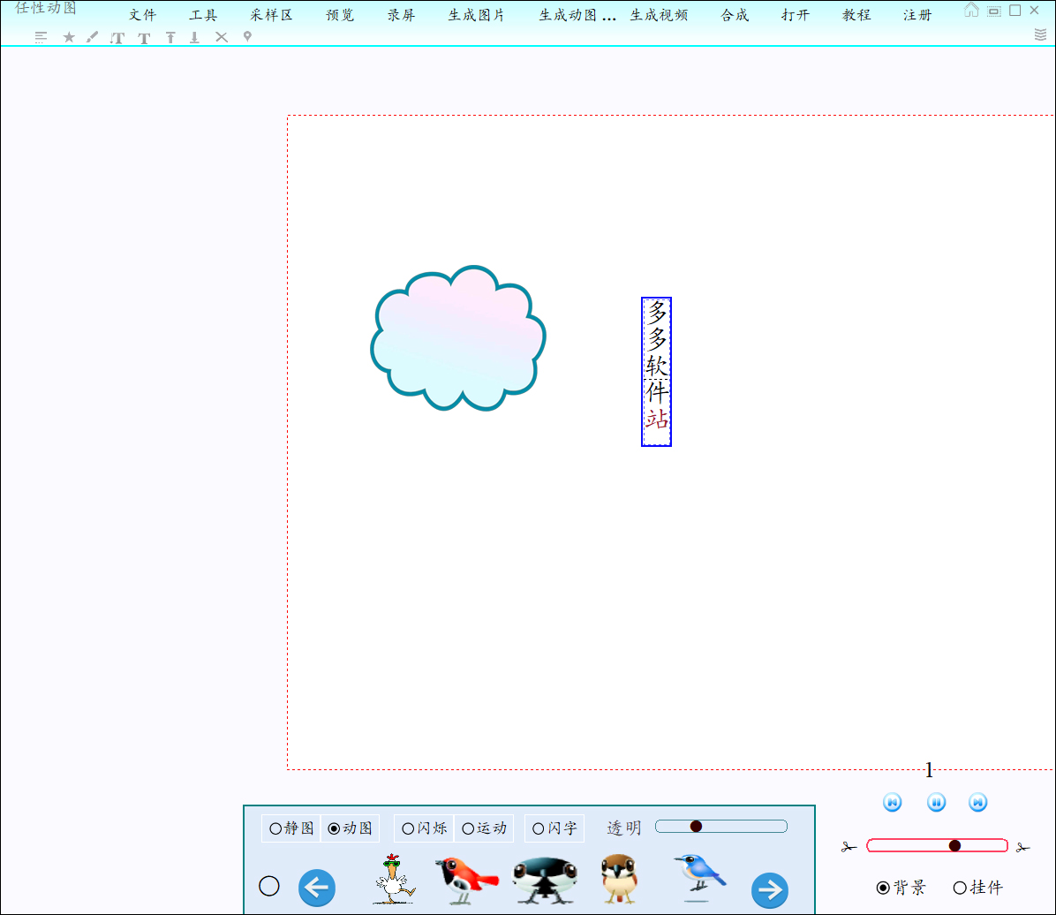Click the blue right arrow in gallery
Screen dimensions: 1056x915
tap(770, 890)
